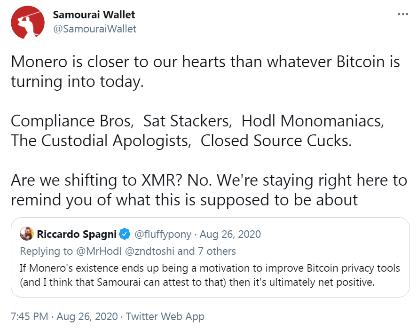Click the 7:45 PM tweet timestamp
This screenshot has width=417, height=329.
(29, 316)
